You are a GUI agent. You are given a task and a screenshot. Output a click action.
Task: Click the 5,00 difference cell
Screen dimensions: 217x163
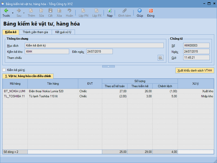tap(165, 96)
